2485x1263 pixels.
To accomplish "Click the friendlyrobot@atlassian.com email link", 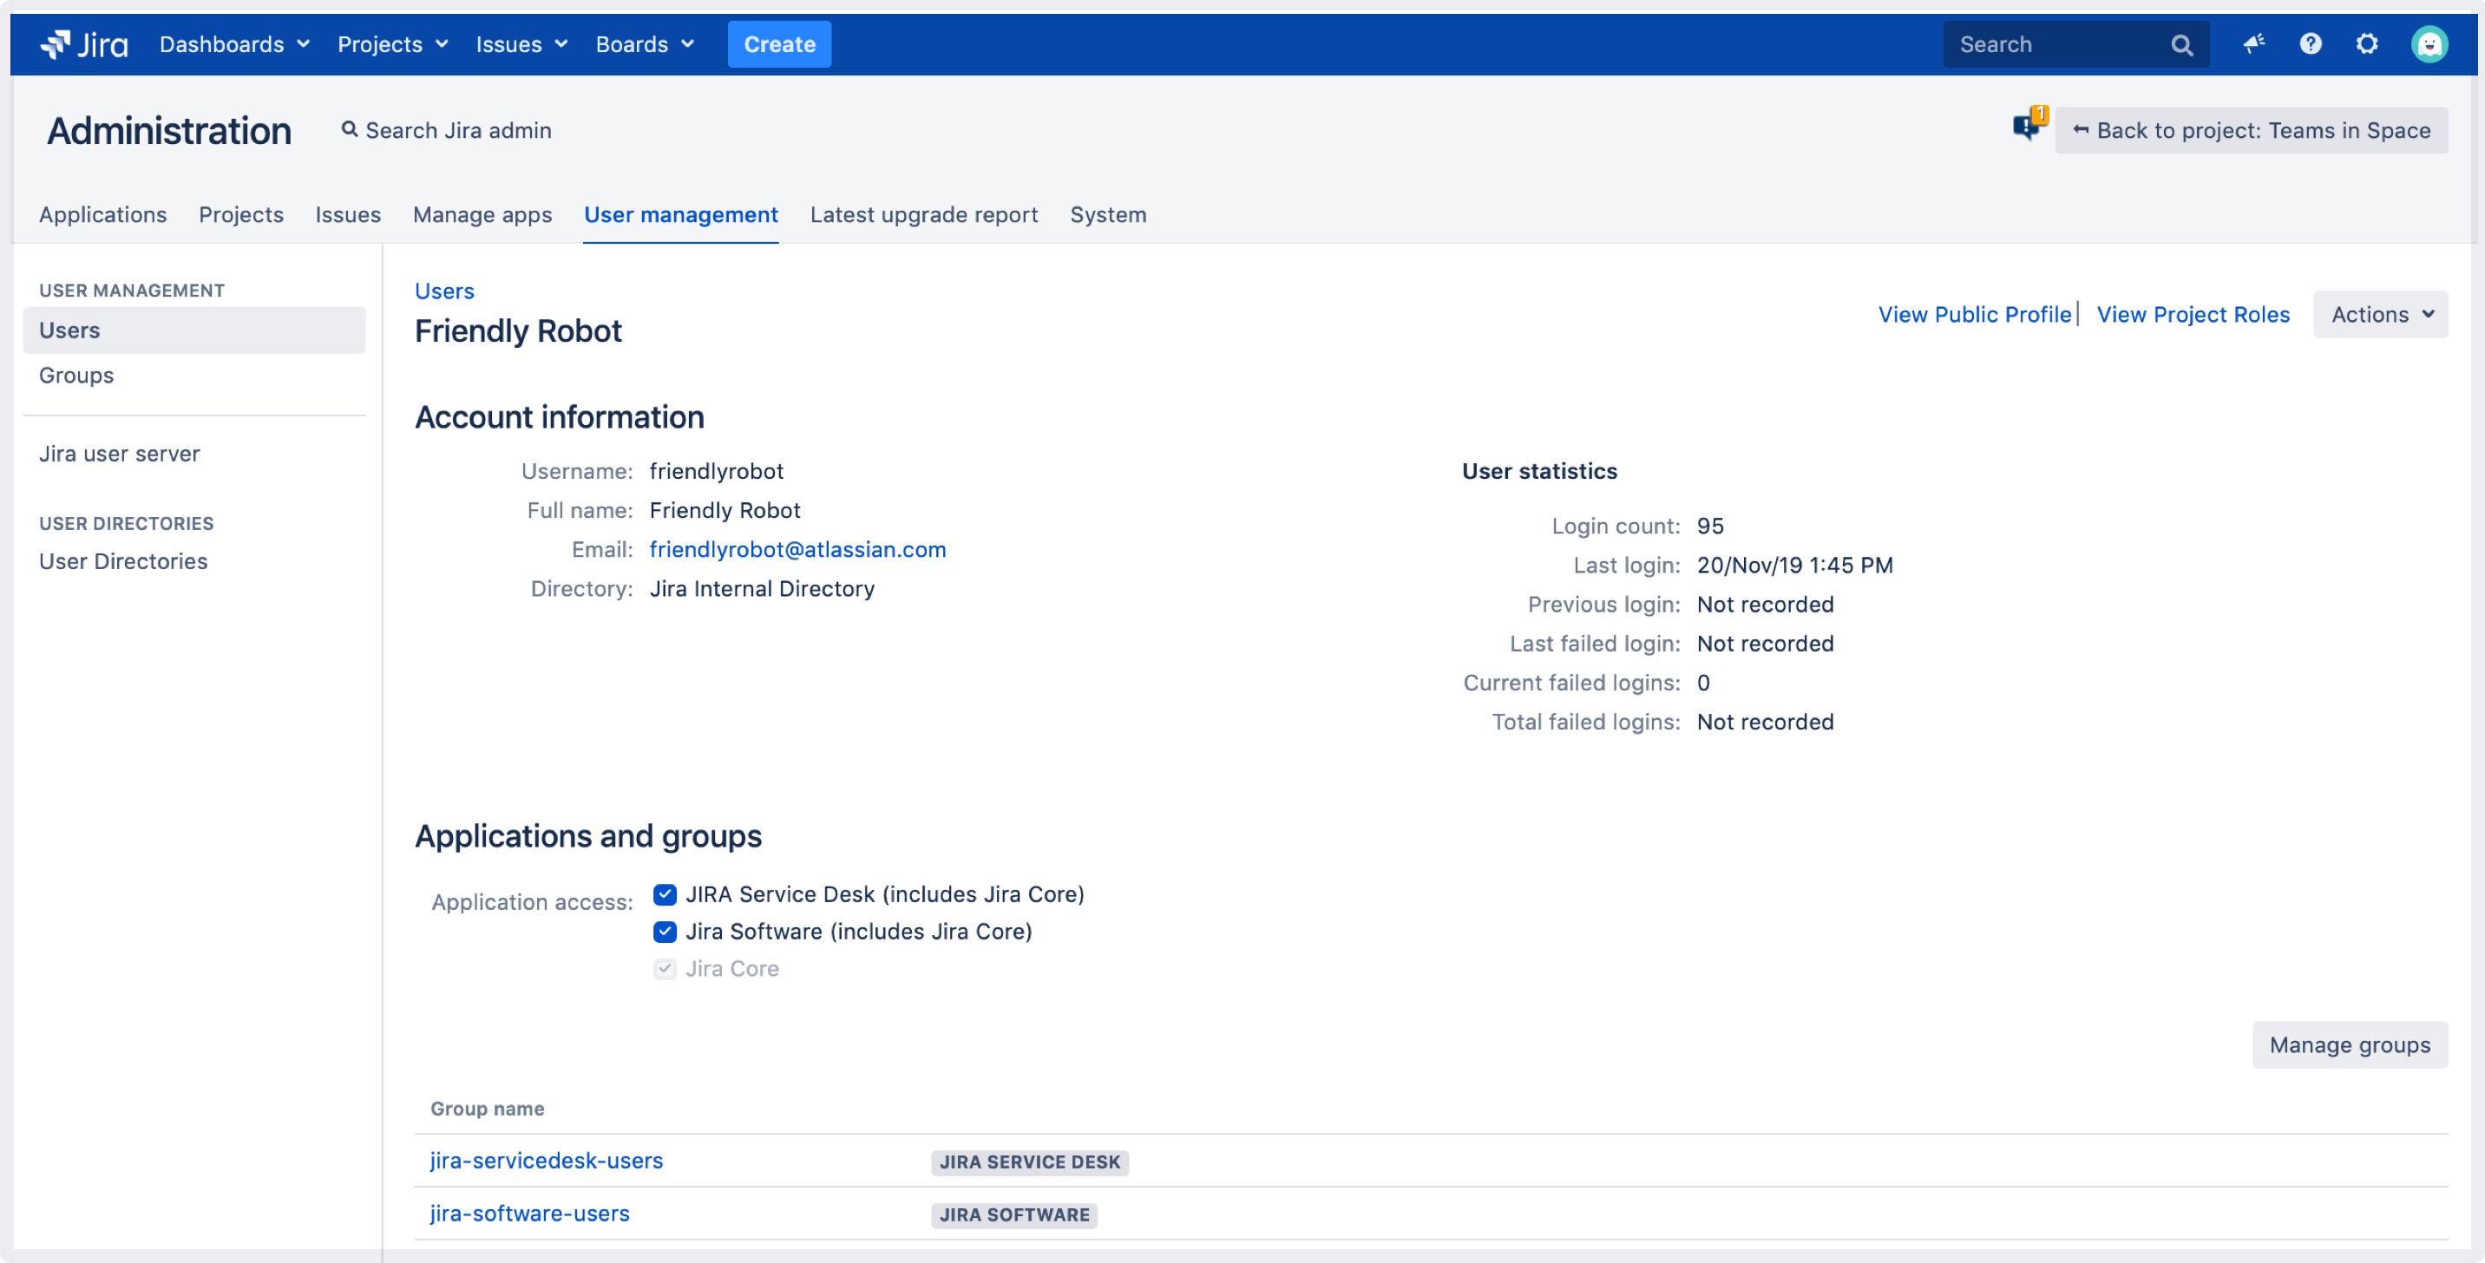I will [x=797, y=550].
